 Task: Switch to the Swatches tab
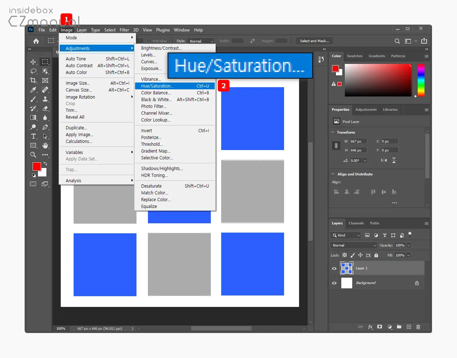coord(354,56)
